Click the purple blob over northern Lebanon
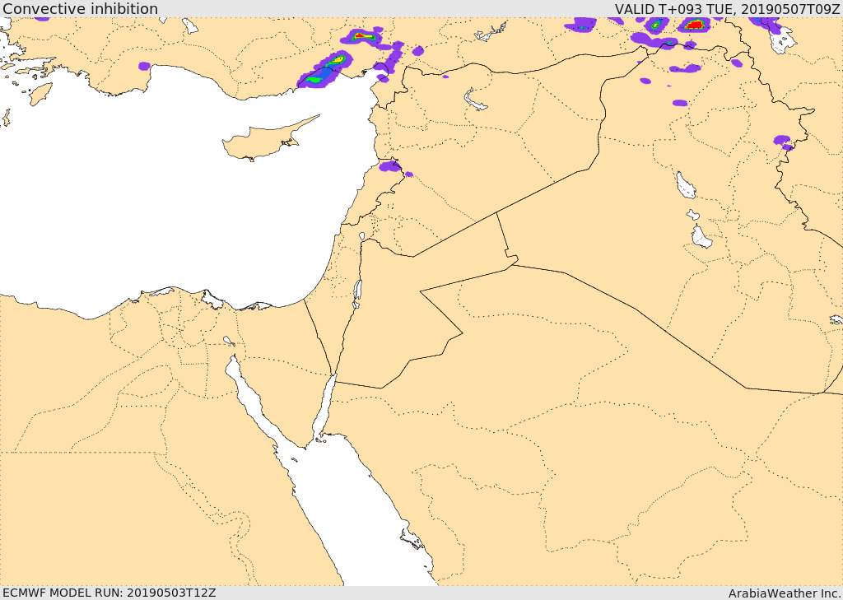The height and width of the screenshot is (600, 843). coord(390,166)
